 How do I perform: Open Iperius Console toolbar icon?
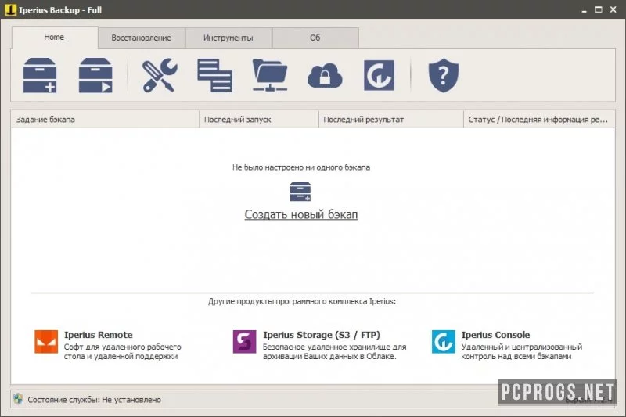click(x=380, y=75)
